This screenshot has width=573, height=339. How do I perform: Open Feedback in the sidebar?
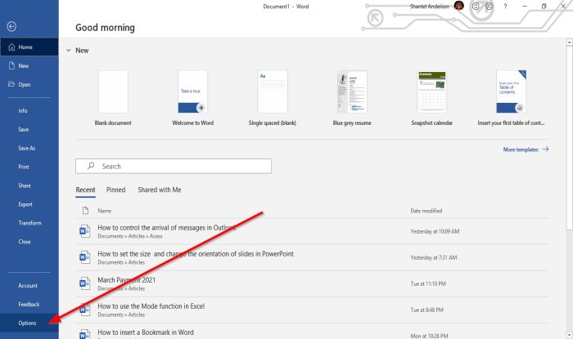29,304
